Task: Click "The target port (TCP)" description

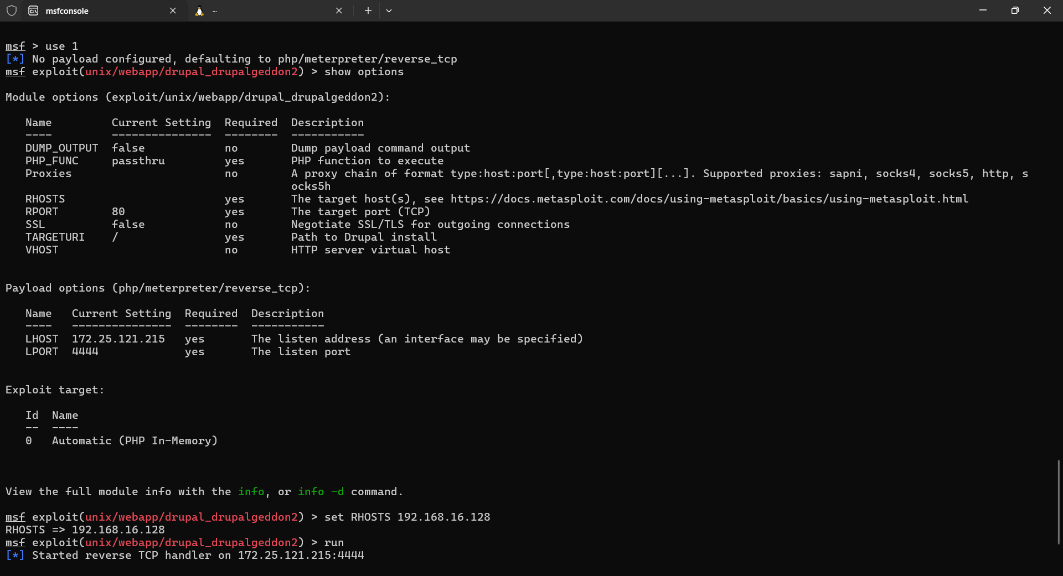Action: click(360, 211)
